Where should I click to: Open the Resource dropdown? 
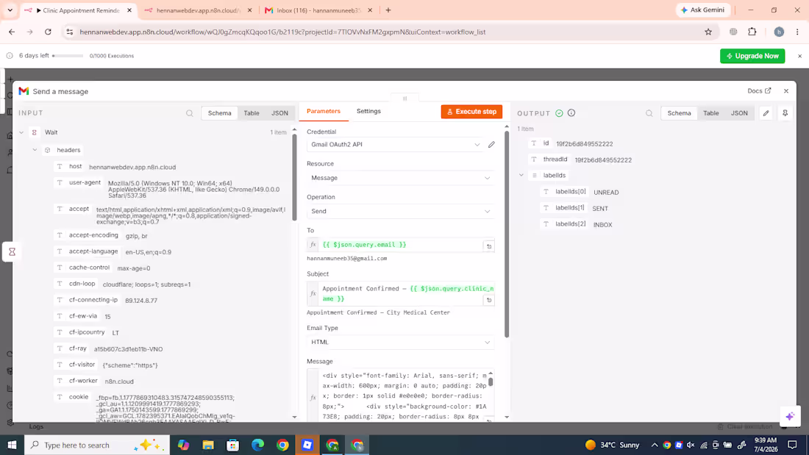point(400,177)
